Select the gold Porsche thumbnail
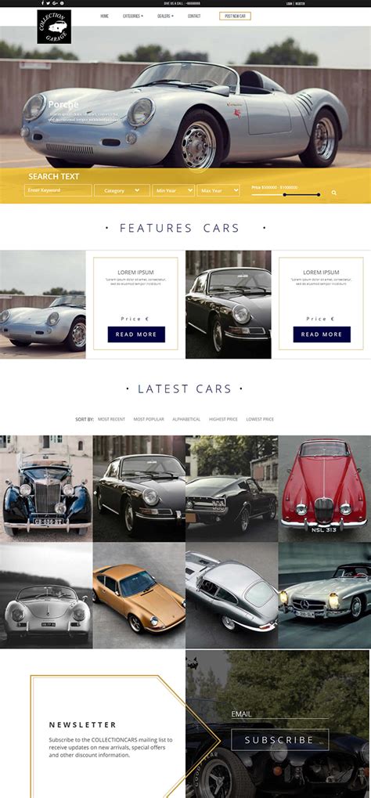371x798 pixels. [x=139, y=595]
